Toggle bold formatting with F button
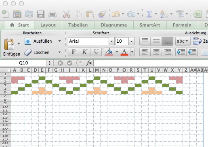Viewport: 208px width, 147px height. 74,52
